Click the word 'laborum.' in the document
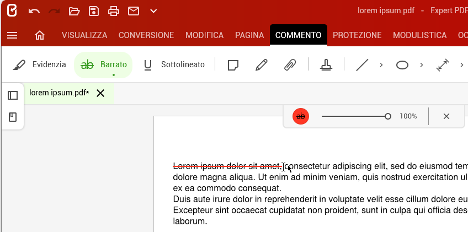This screenshot has height=232, width=468. [x=190, y=221]
